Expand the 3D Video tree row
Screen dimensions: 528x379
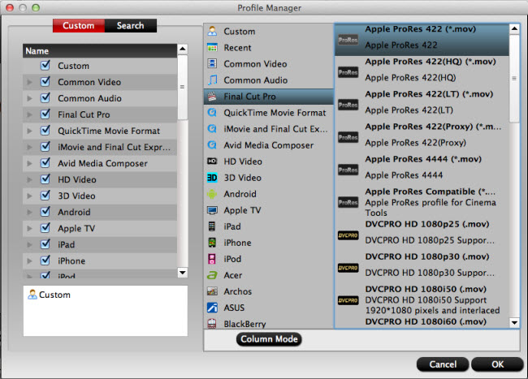[x=29, y=196]
